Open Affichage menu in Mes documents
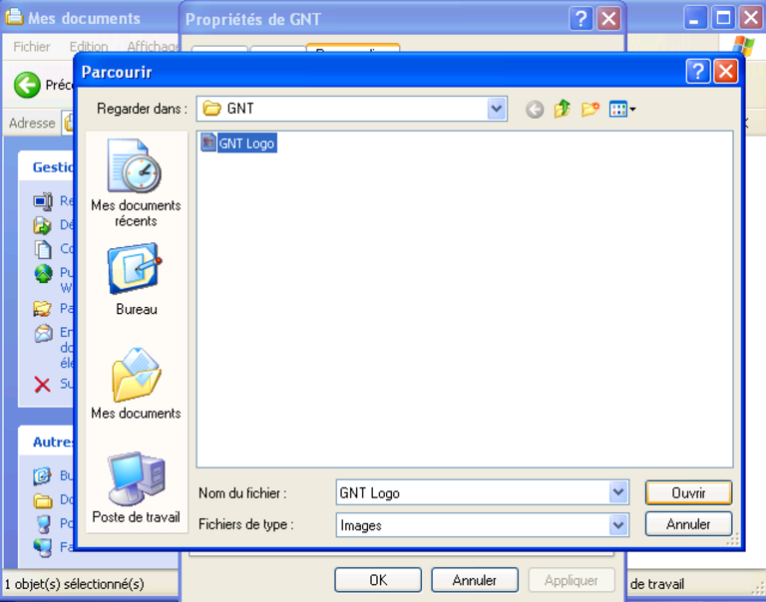The height and width of the screenshot is (602, 766). click(x=153, y=47)
